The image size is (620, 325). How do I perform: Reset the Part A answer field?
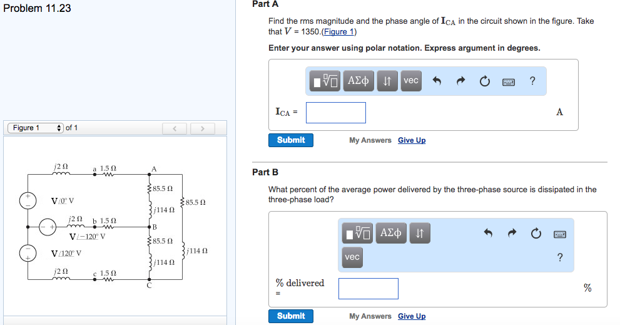(x=485, y=81)
